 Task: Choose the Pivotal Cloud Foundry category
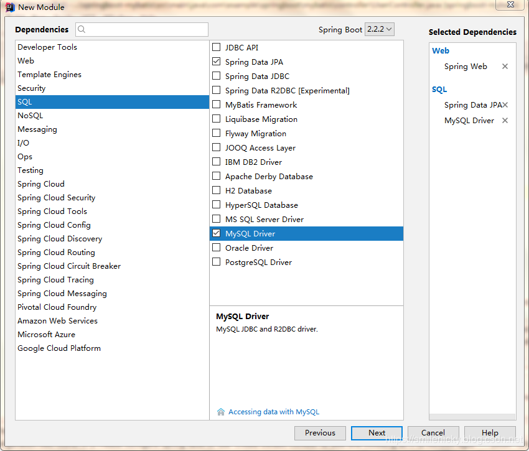click(x=112, y=307)
